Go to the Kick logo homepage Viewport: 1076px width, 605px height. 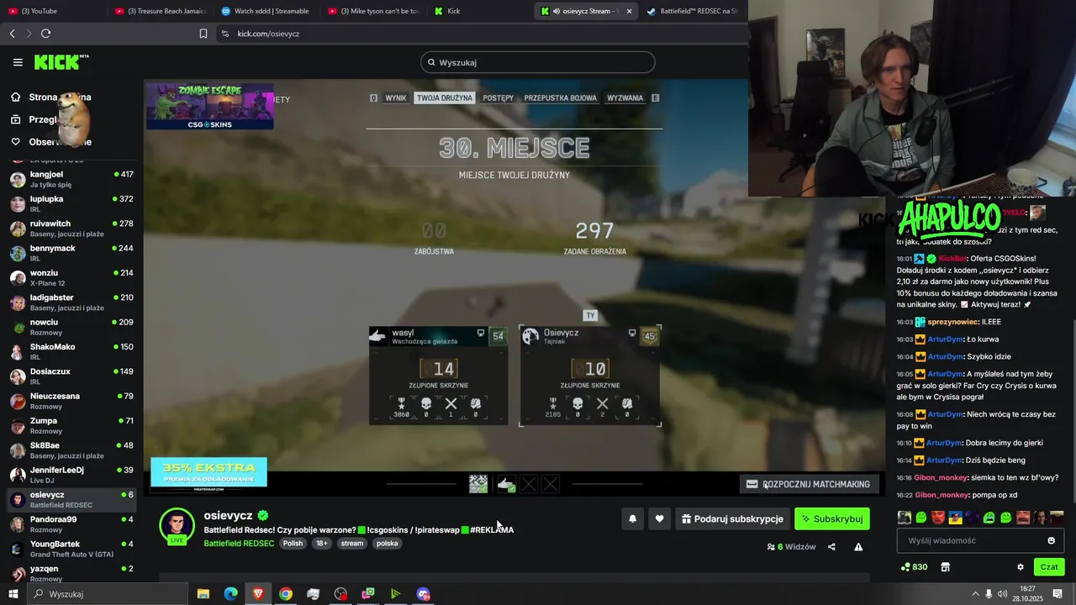pos(61,62)
